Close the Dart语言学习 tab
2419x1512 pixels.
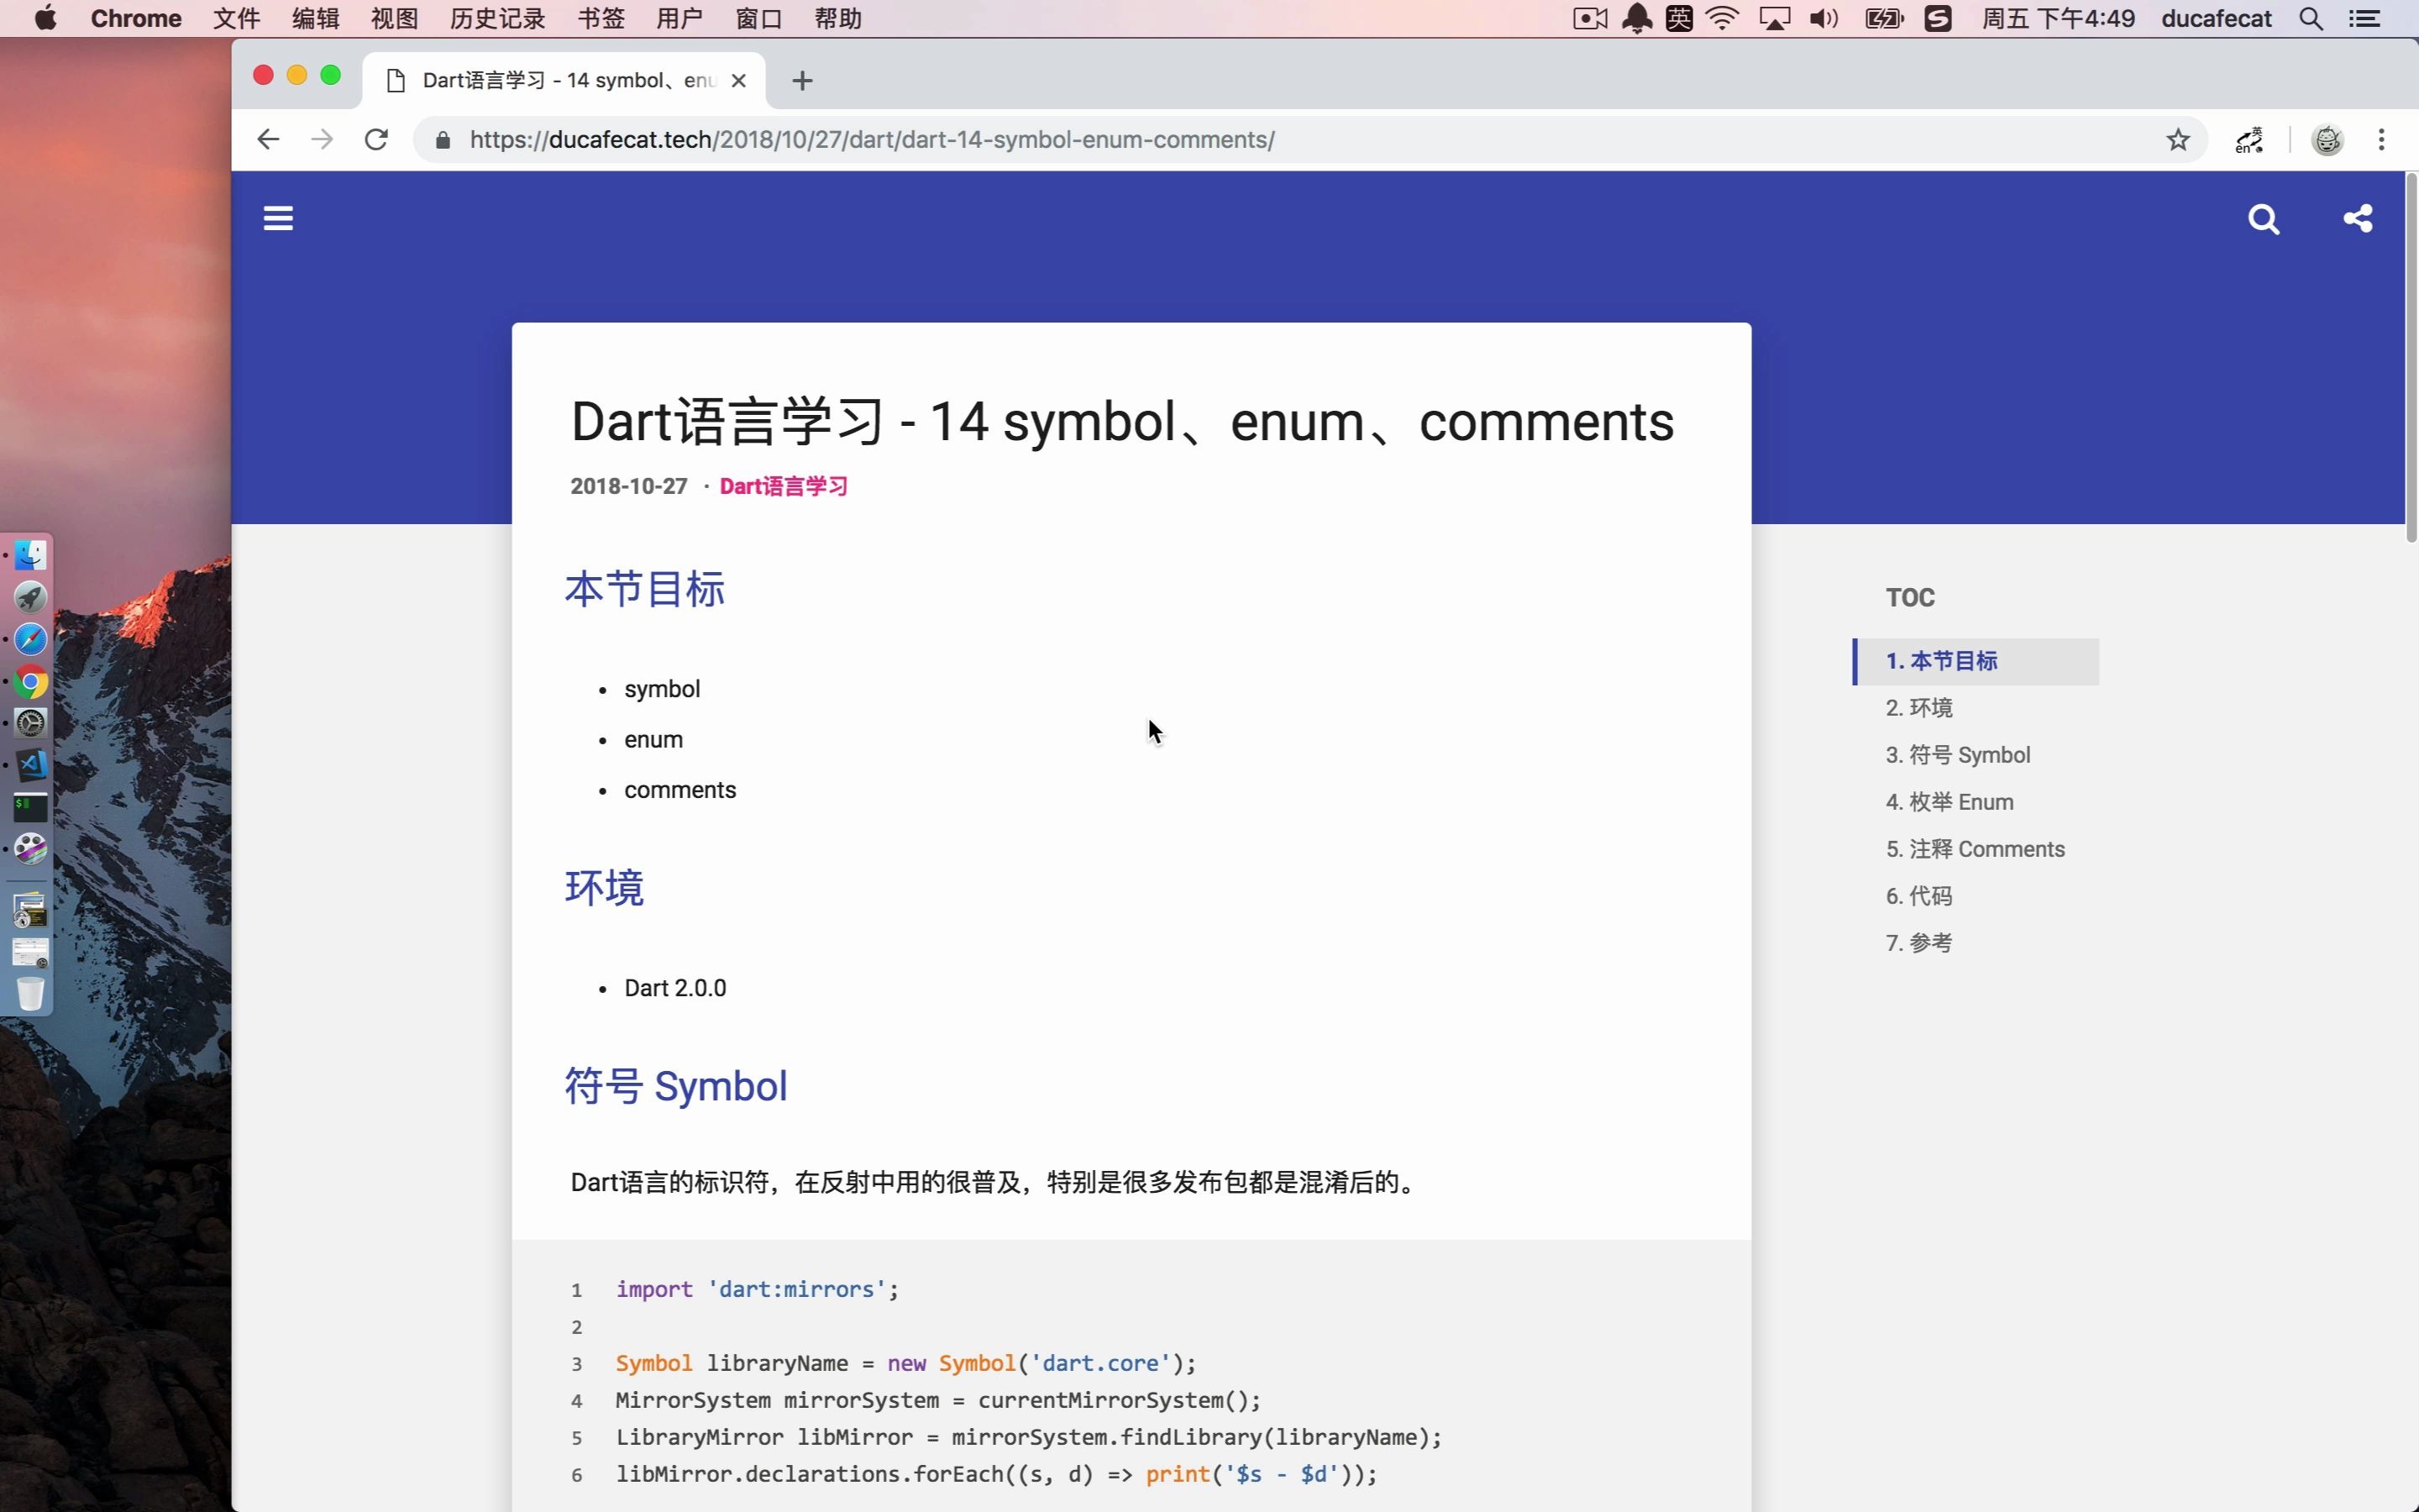[738, 81]
